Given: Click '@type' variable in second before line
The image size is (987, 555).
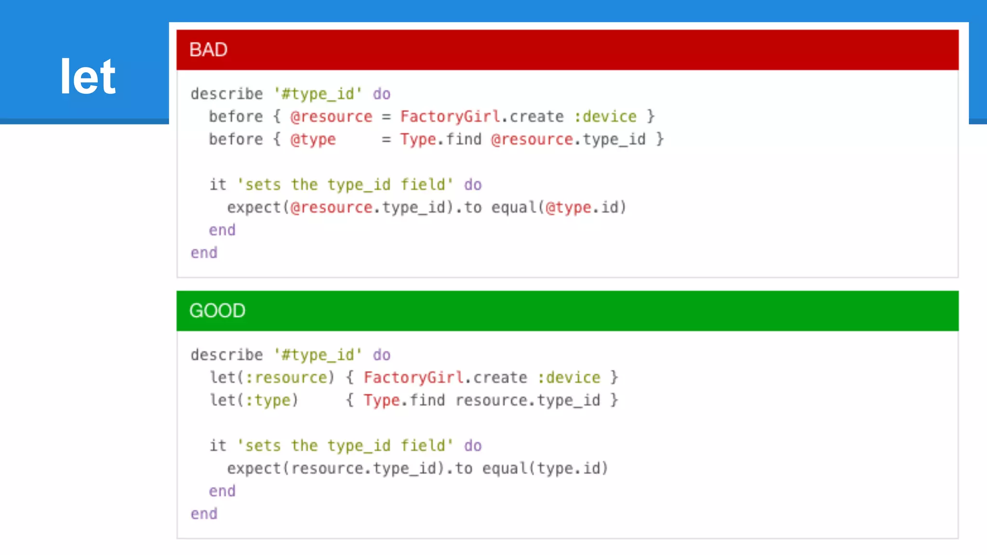Looking at the screenshot, I should [313, 139].
